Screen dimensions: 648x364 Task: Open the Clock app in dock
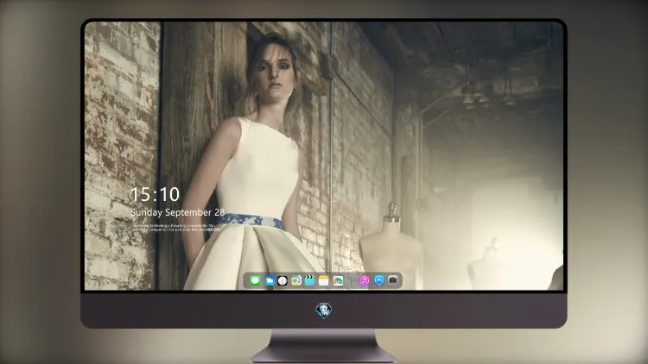[x=283, y=280]
